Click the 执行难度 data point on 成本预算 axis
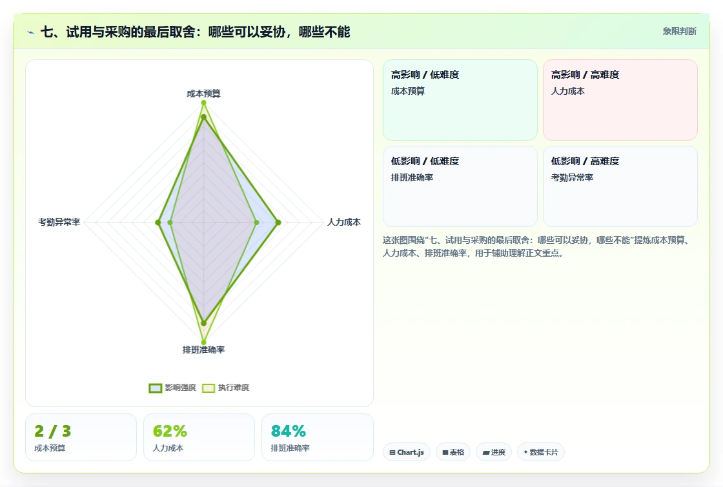 203,103
